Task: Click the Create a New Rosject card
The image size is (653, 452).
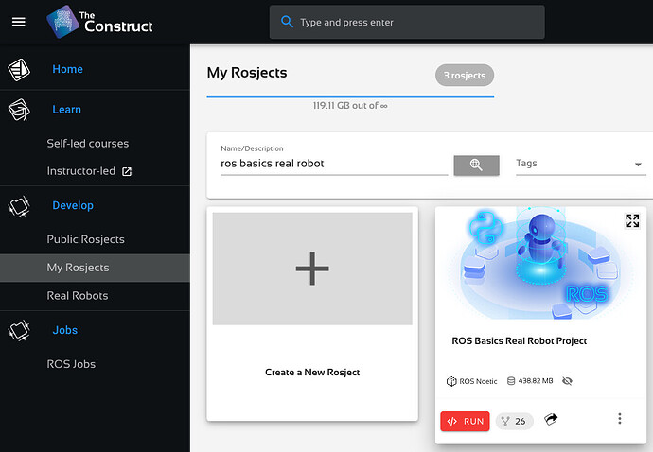Action: (x=312, y=313)
